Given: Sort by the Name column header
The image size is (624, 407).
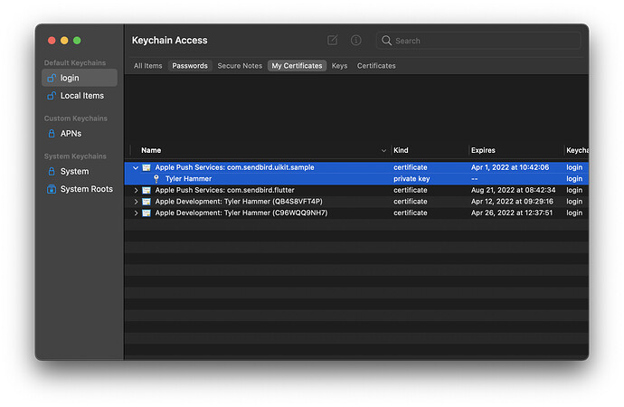Looking at the screenshot, I should pyautogui.click(x=151, y=150).
